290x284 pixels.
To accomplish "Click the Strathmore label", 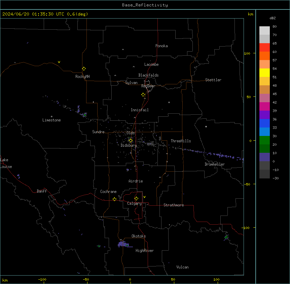I will pyautogui.click(x=174, y=205).
